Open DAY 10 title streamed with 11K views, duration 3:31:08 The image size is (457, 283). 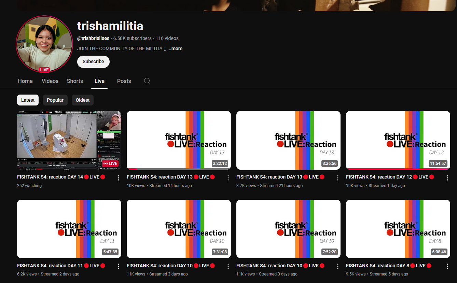(171, 266)
